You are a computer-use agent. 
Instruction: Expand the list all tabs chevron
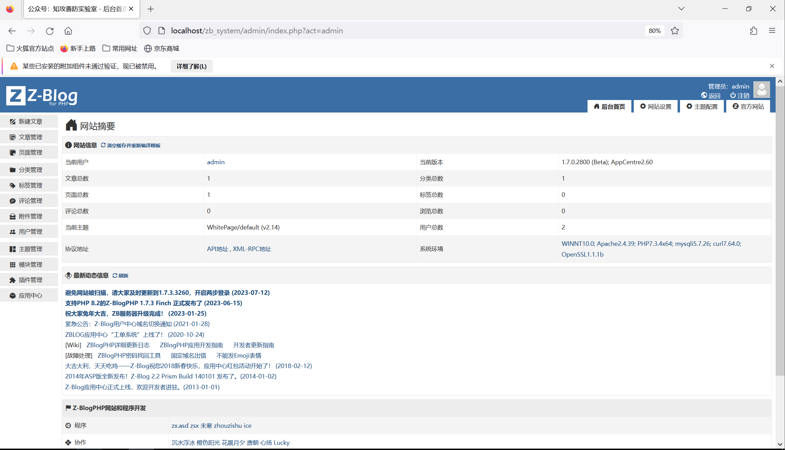681,9
